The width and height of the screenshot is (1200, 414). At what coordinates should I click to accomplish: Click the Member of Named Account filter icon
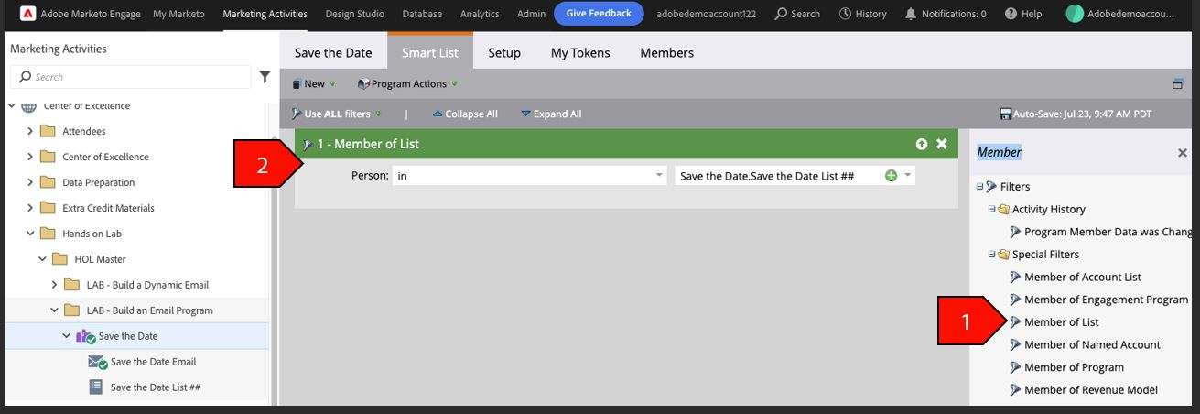[1015, 344]
